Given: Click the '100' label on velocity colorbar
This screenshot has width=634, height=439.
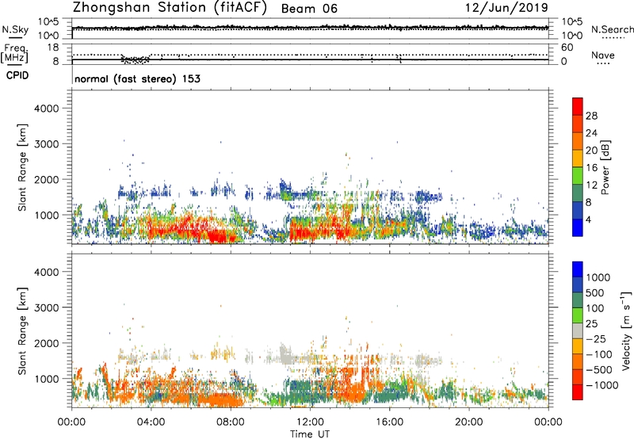Looking at the screenshot, I should point(595,308).
